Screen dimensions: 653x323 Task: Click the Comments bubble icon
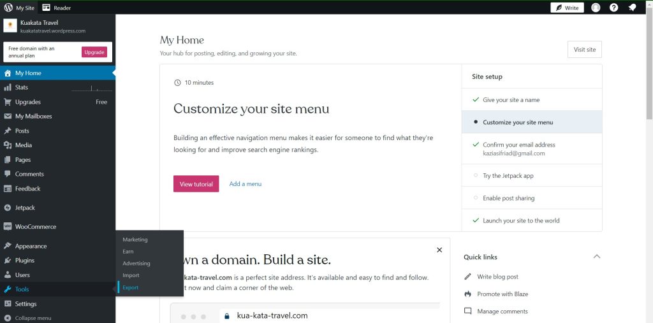click(x=8, y=174)
